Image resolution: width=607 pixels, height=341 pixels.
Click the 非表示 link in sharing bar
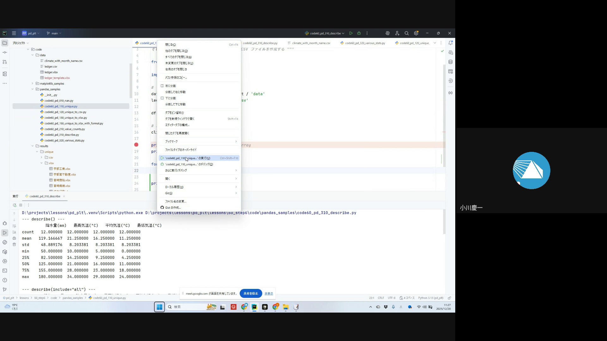(269, 294)
